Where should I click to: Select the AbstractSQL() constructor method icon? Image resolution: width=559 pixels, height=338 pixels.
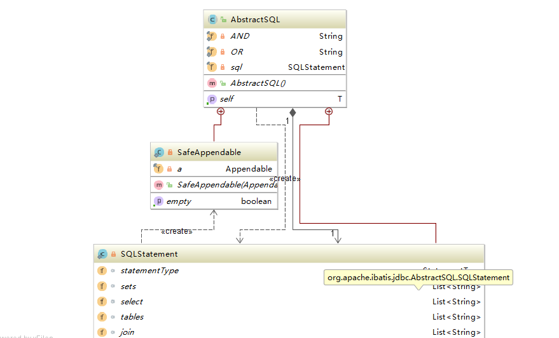(212, 83)
